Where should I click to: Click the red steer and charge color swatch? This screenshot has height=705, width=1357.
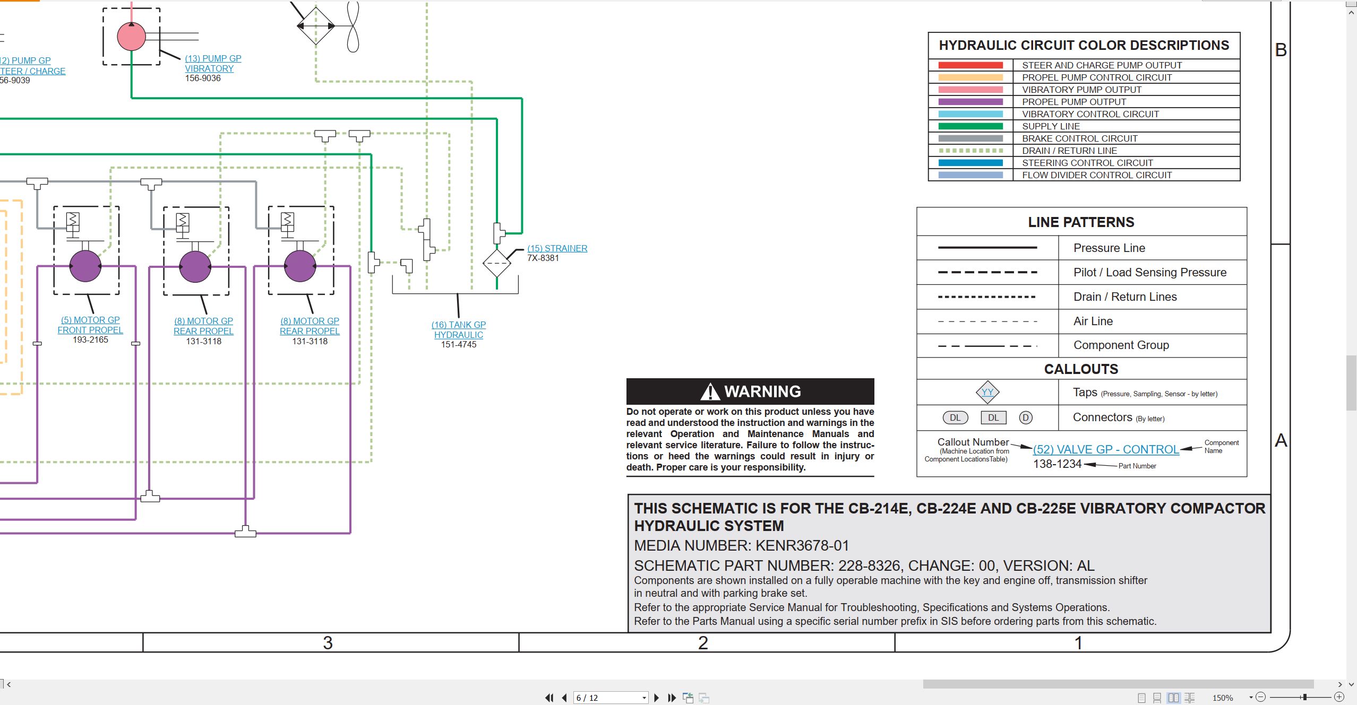970,65
